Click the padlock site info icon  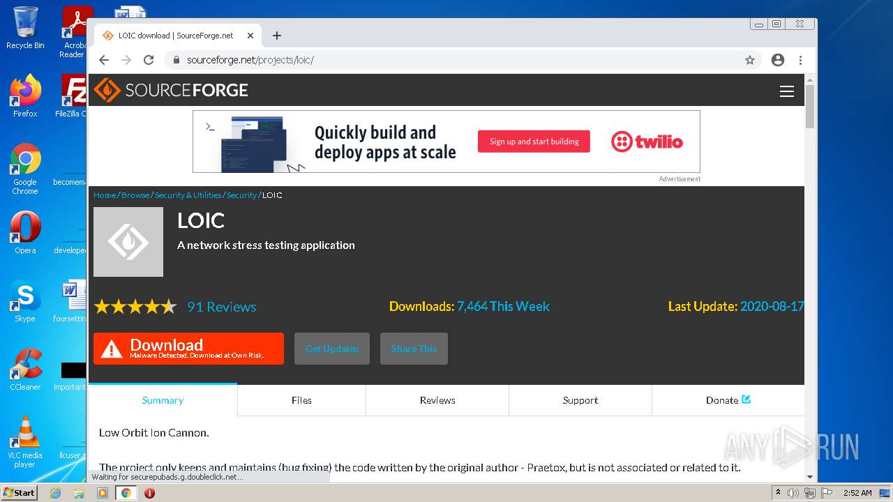[177, 60]
